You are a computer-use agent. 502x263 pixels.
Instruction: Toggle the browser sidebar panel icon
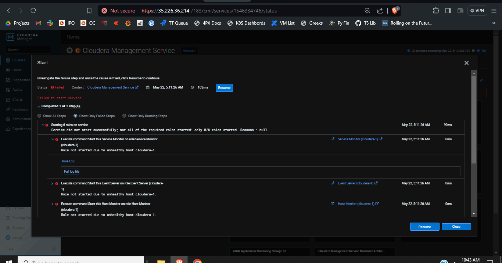coord(448,11)
